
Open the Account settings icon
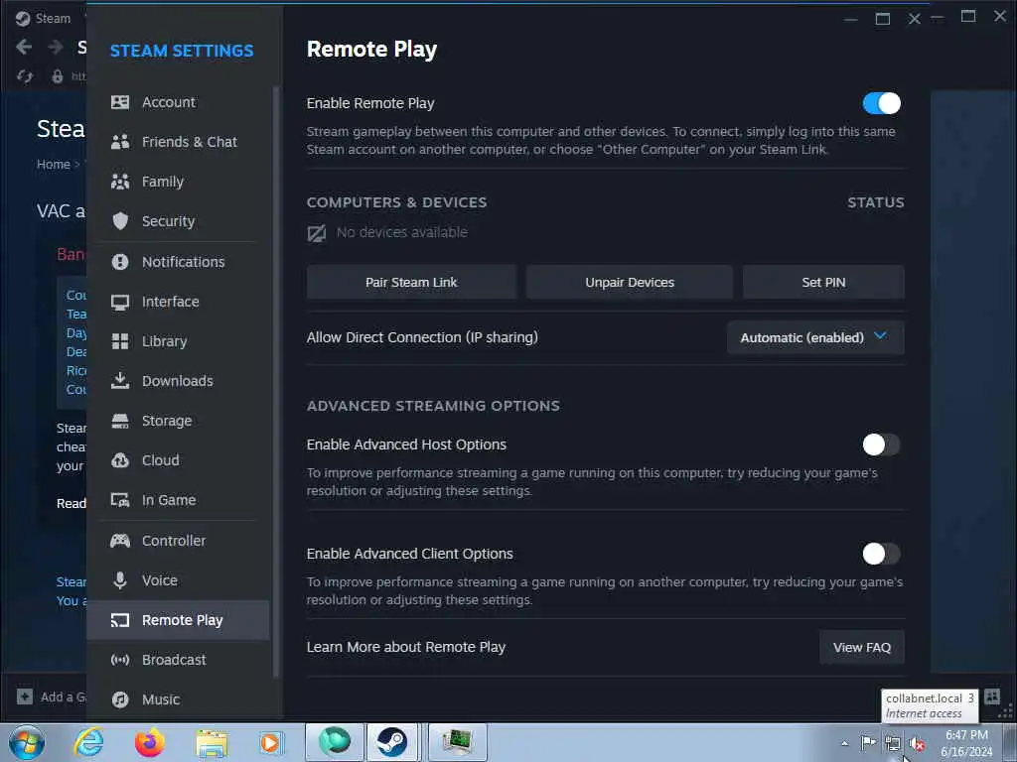click(120, 102)
